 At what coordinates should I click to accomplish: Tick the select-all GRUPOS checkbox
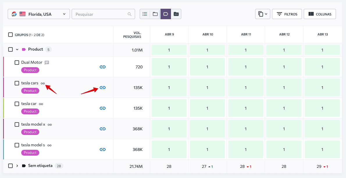pos(10,35)
